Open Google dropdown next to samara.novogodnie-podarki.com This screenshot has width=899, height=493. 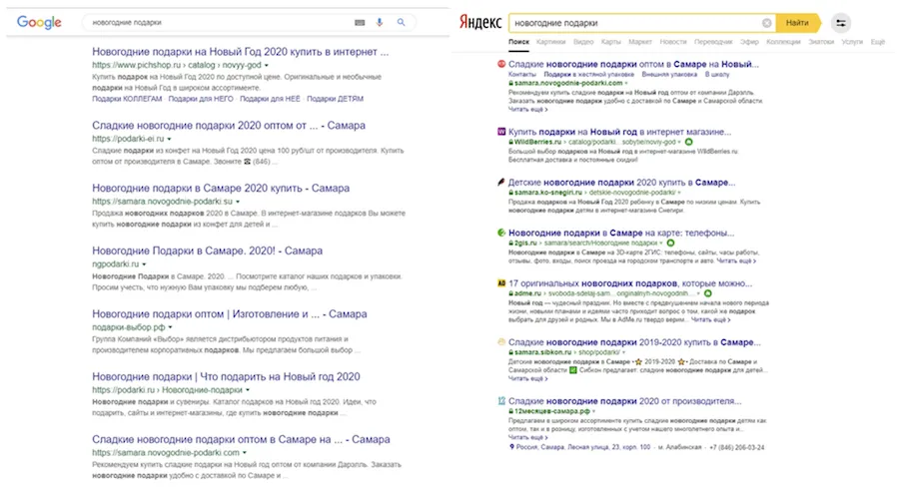point(245,453)
